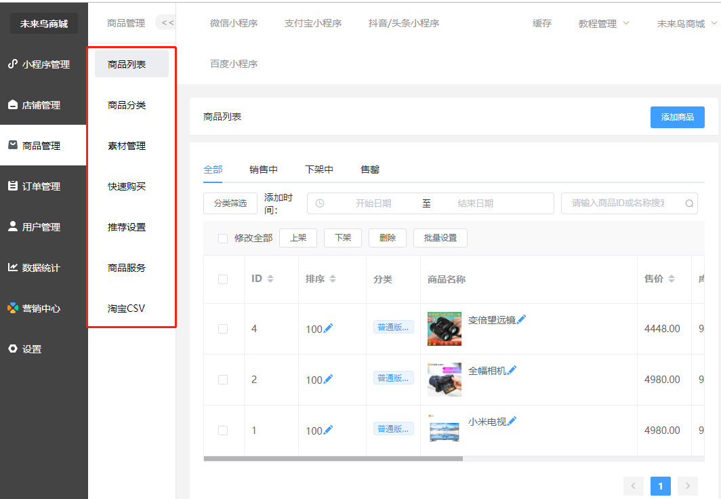Click the mini-program management sidebar icon

(12, 64)
